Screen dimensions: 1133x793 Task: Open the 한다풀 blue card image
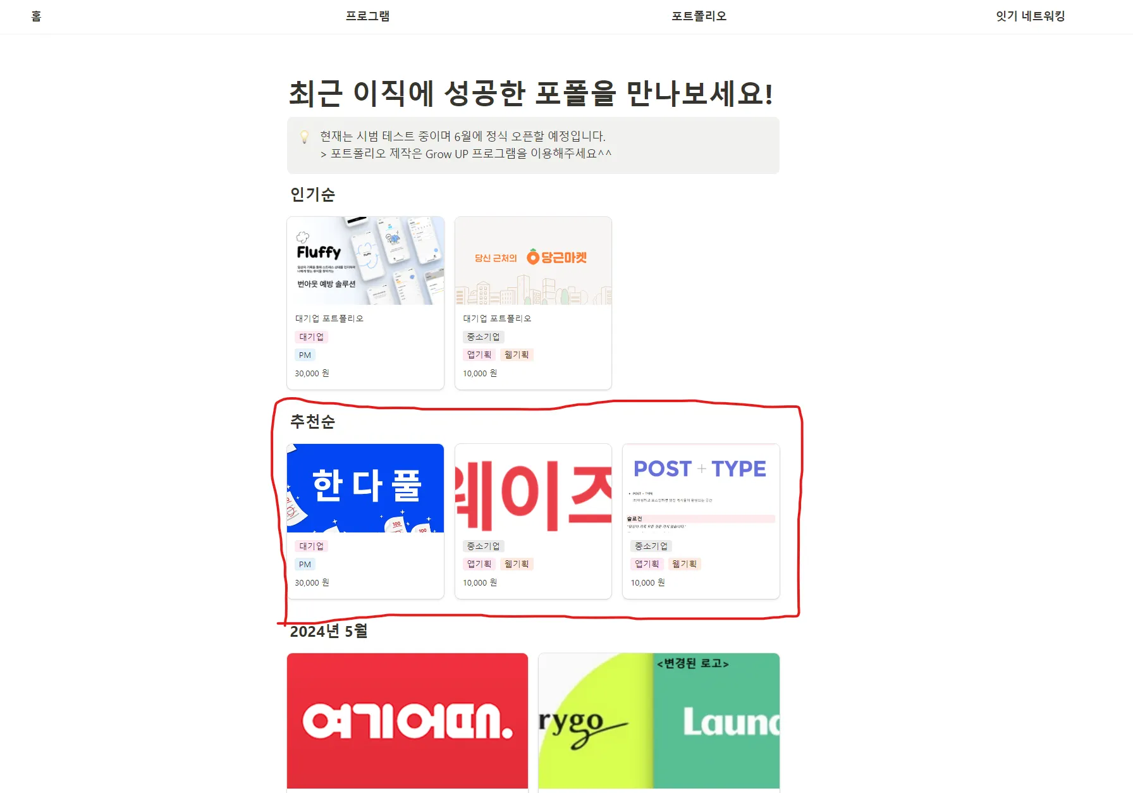(x=365, y=488)
